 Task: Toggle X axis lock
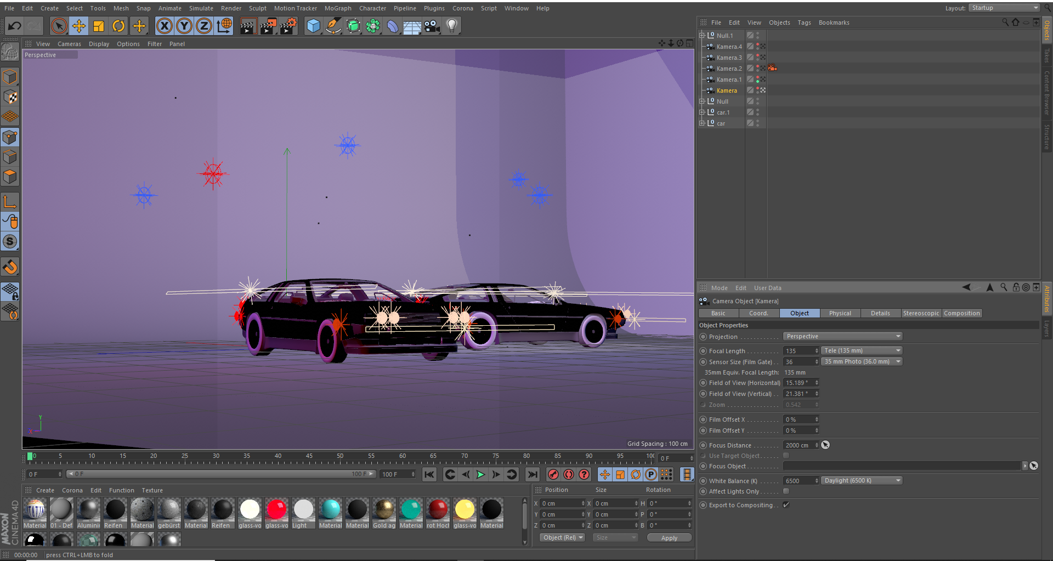coord(165,26)
